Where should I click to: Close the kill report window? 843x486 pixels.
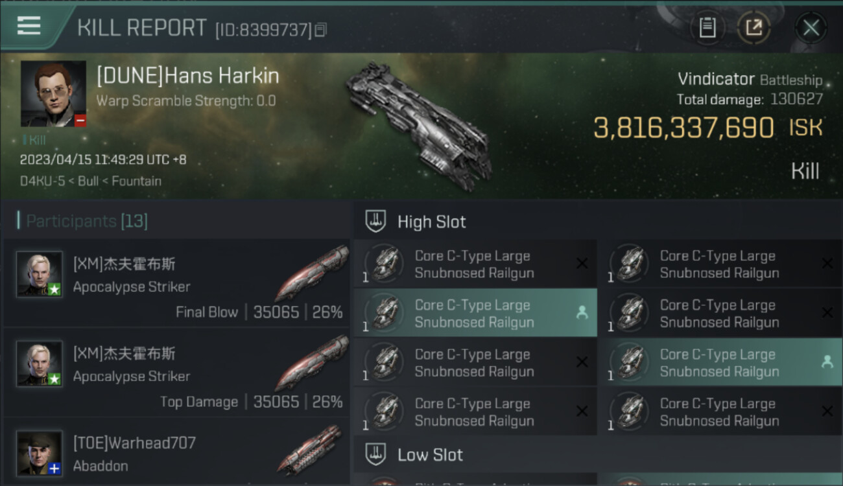[x=811, y=28]
